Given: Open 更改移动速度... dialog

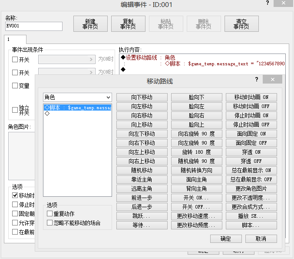Looking at the screenshot, I should (x=196, y=216).
